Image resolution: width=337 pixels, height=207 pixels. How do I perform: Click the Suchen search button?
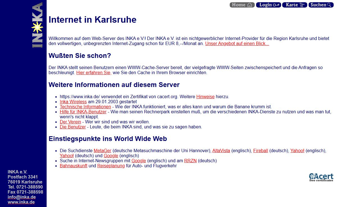point(321,5)
